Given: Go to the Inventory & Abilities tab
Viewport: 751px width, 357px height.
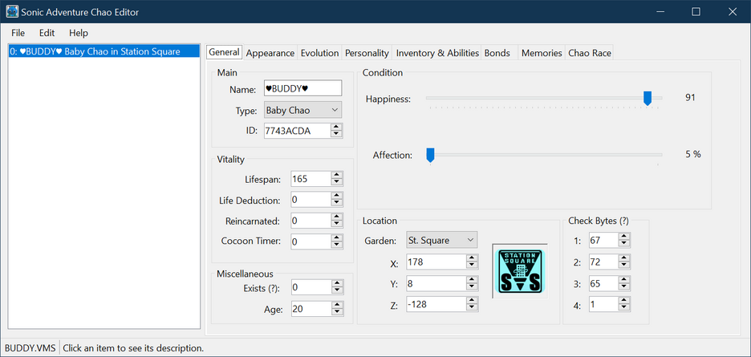Looking at the screenshot, I should 437,53.
